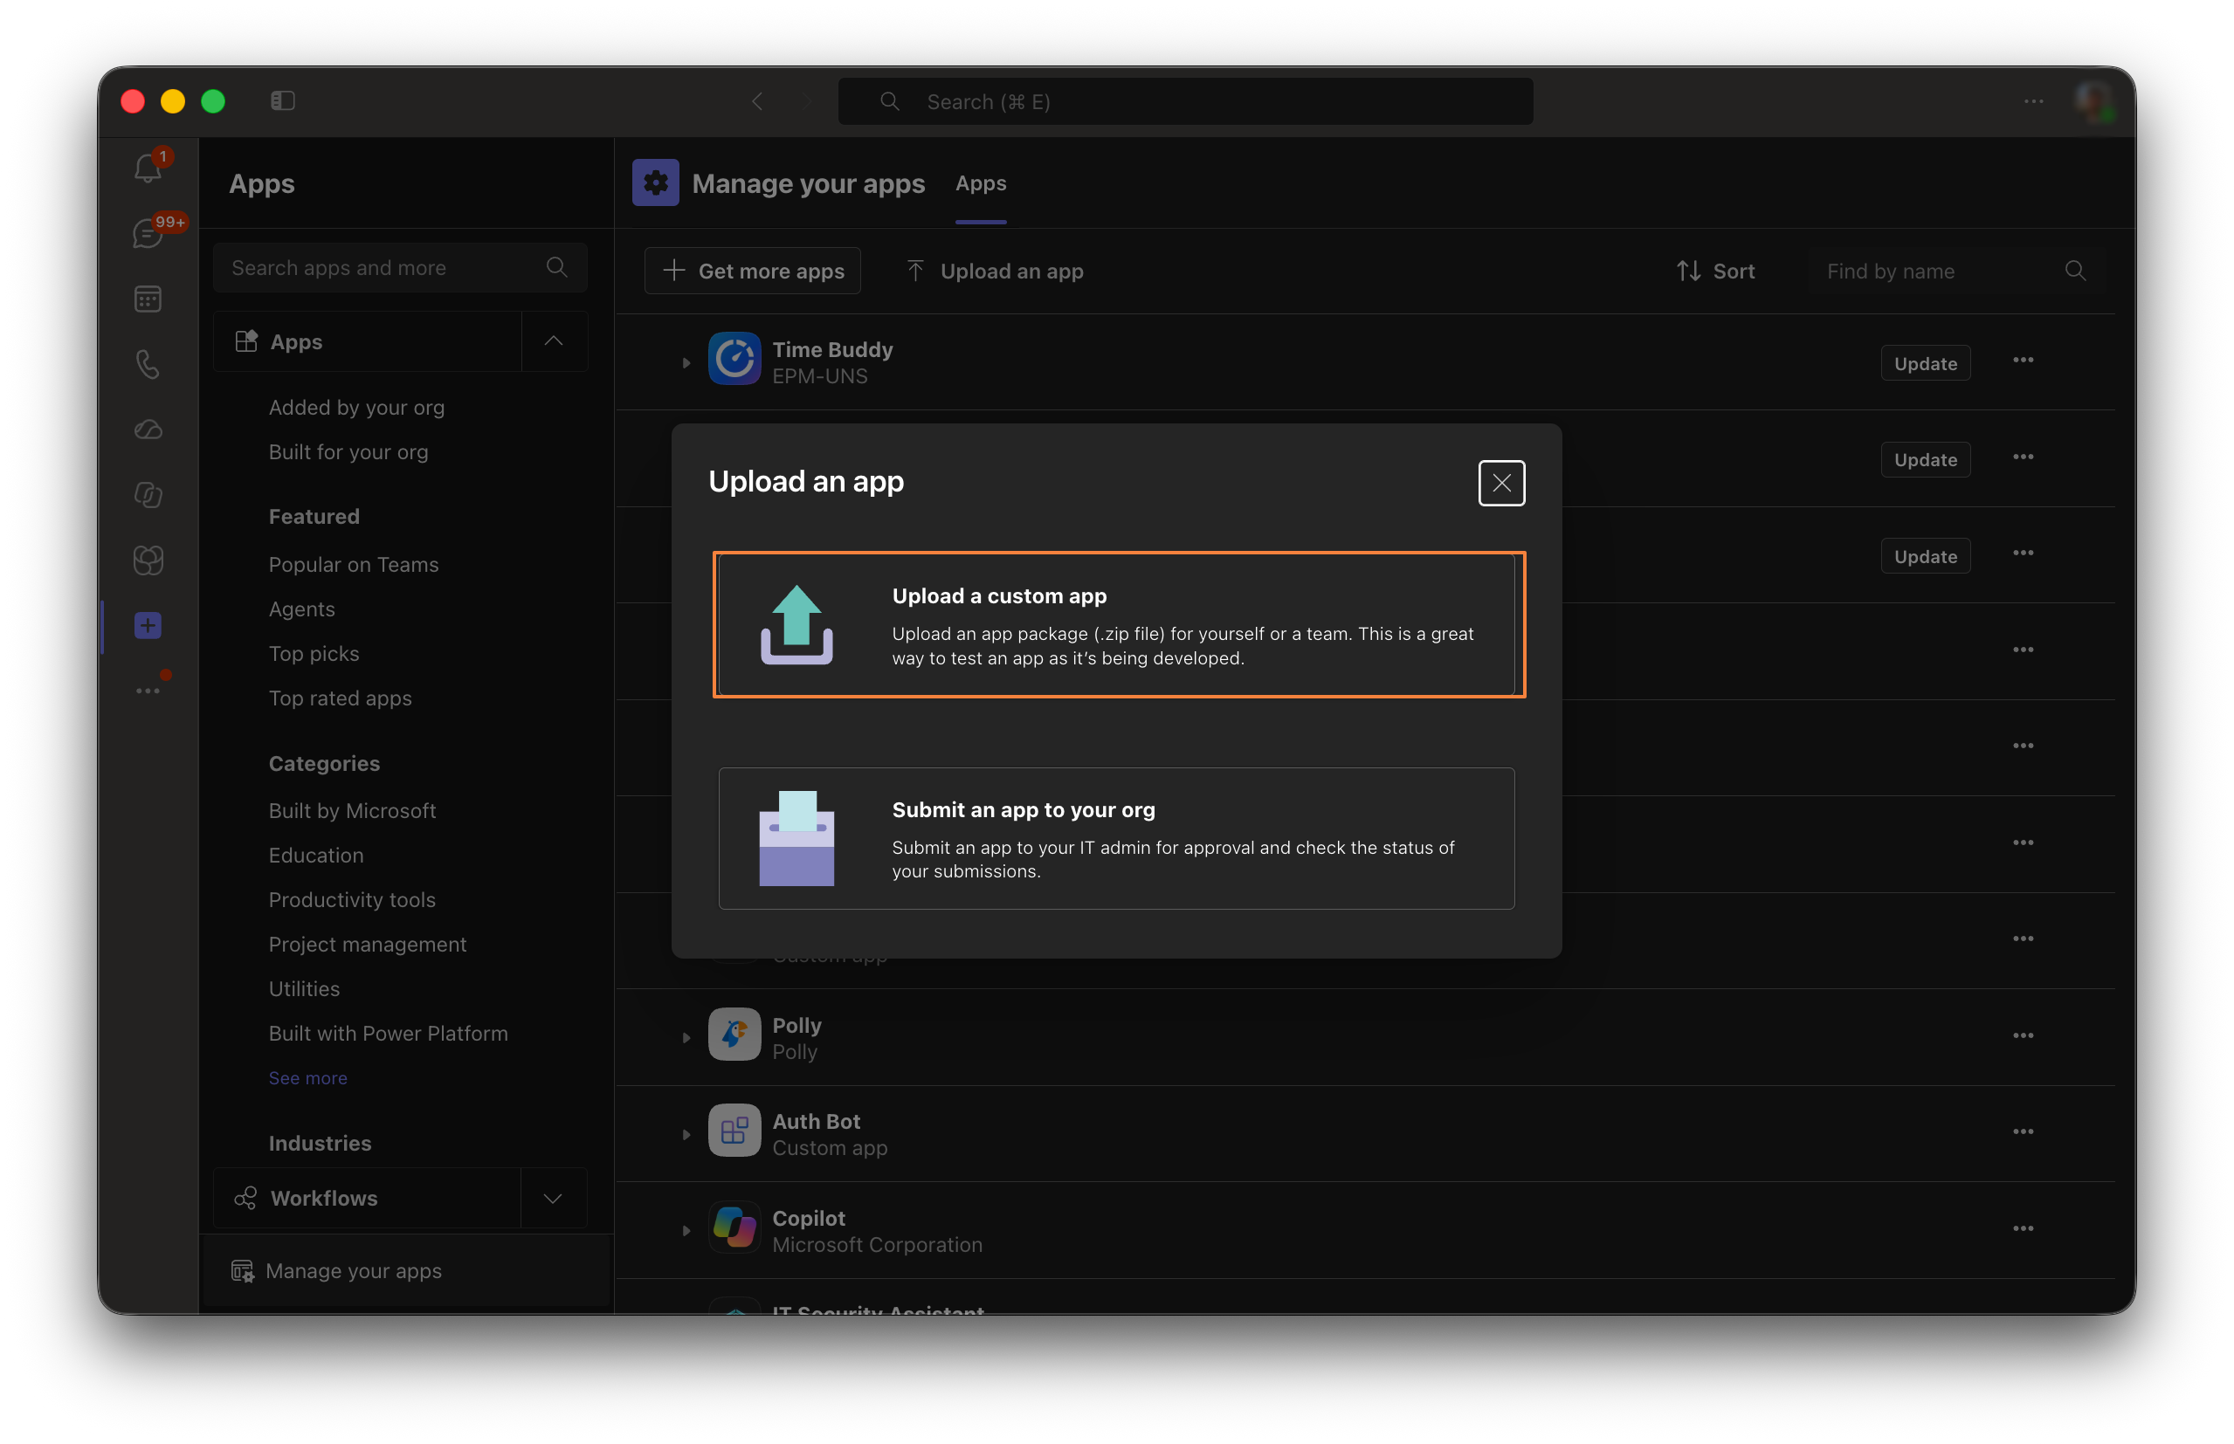Viewport: 2234px width, 1444px height.
Task: Open more apps ellipsis in sidebar
Action: coord(148,690)
